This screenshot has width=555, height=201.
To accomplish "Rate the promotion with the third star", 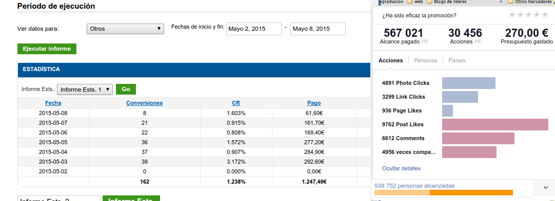I will pyautogui.click(x=529, y=15).
